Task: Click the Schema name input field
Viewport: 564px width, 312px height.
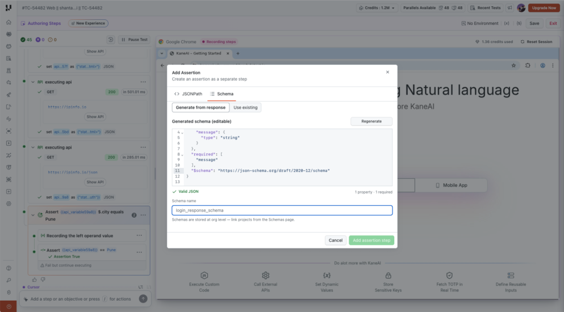Action: click(x=282, y=210)
